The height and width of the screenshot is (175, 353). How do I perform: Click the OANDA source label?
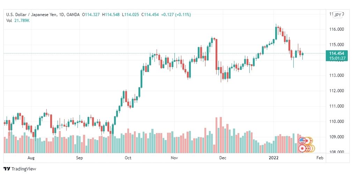click(x=73, y=15)
